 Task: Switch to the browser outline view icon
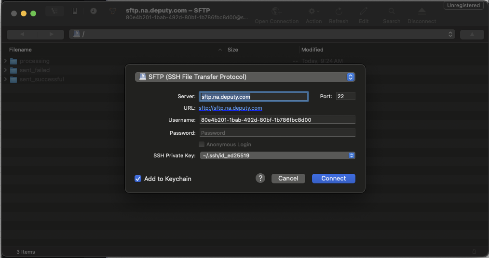tap(55, 11)
